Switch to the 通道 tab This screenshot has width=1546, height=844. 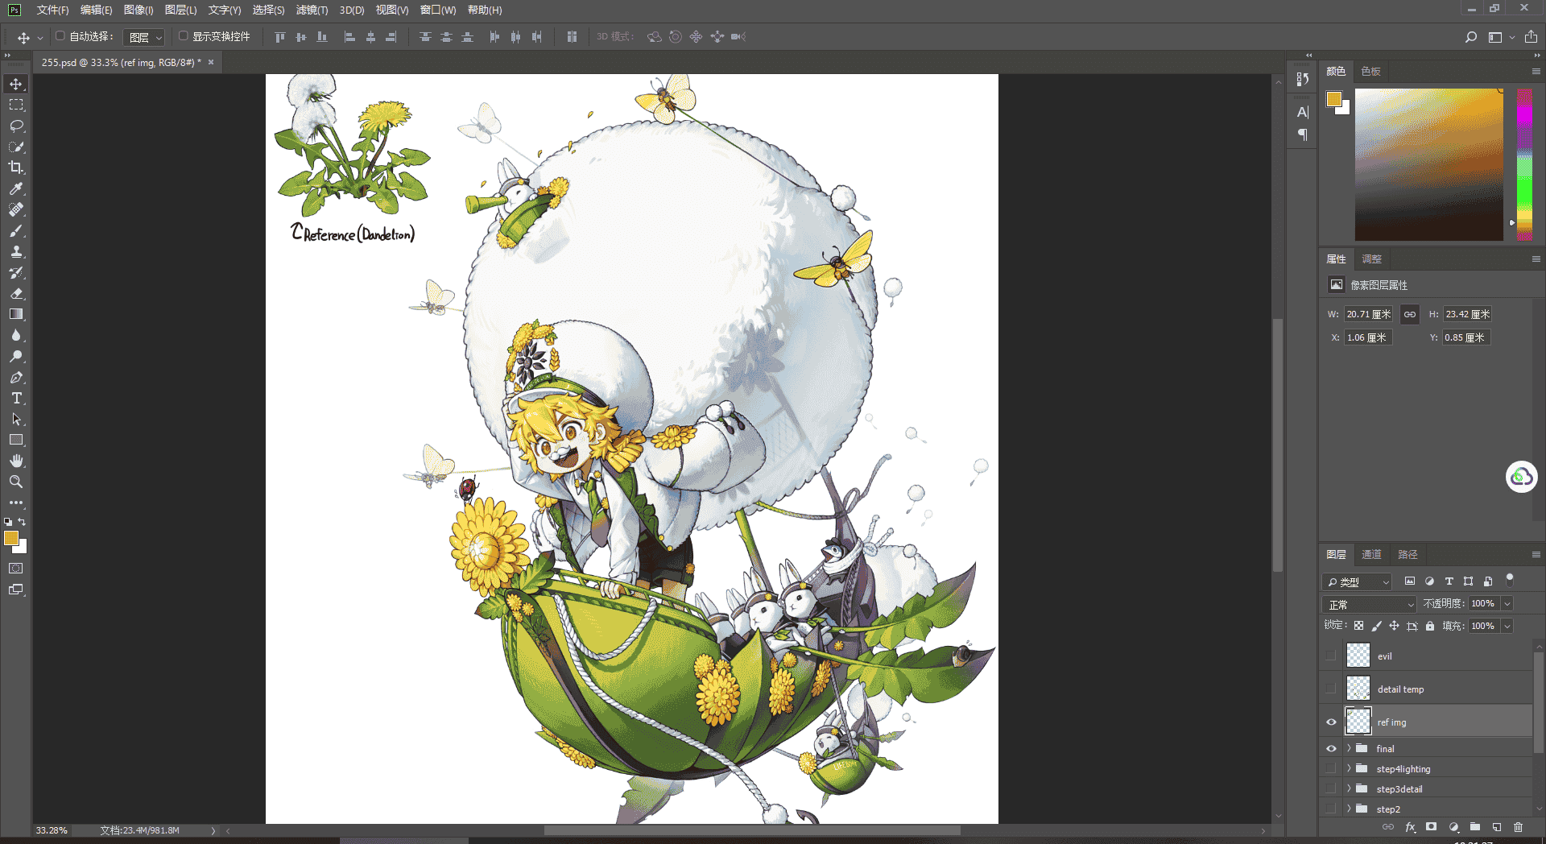coord(1371,554)
